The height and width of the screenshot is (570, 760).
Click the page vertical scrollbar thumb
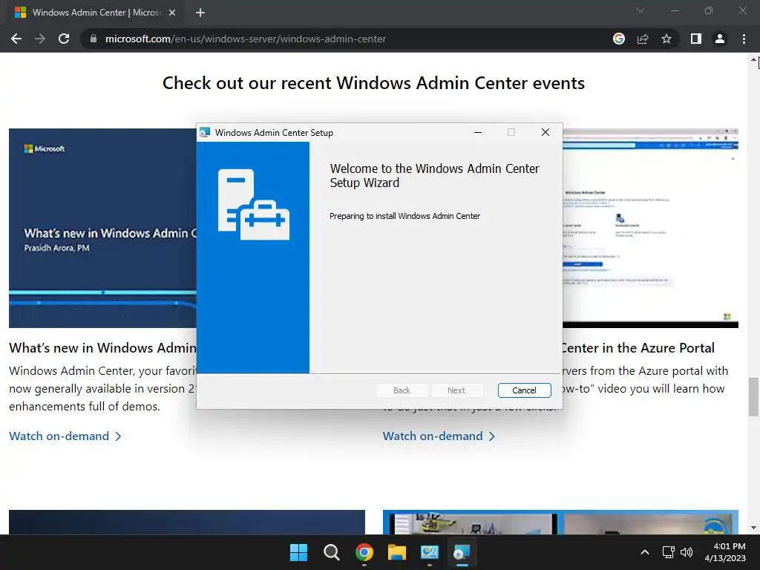[754, 396]
